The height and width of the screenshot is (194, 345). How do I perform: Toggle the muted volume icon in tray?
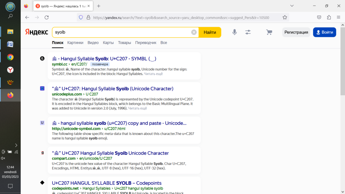click(3, 158)
